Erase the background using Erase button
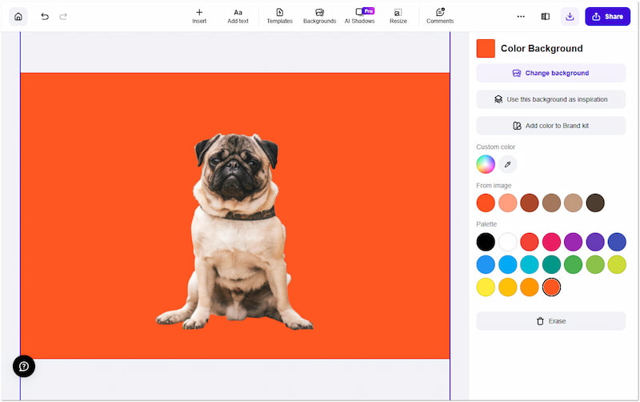The height and width of the screenshot is (402, 640). click(x=550, y=321)
